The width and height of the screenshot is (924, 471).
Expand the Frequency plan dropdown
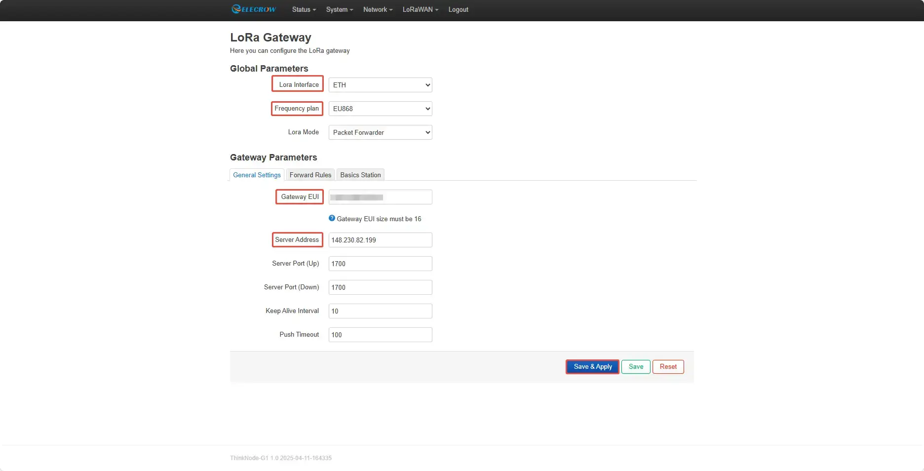[380, 109]
